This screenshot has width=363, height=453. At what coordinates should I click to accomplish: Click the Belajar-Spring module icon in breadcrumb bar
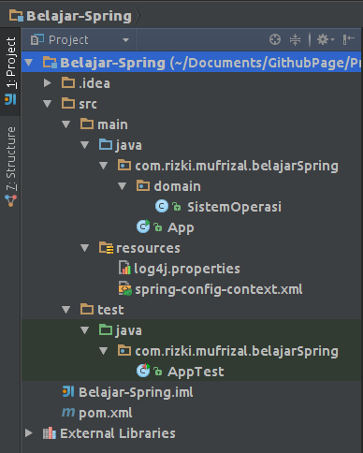16,16
